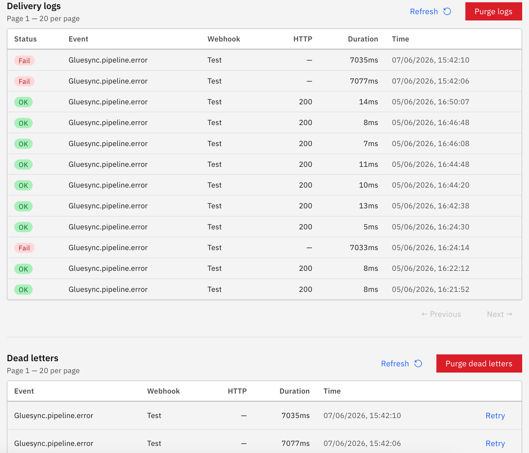Image resolution: width=529 pixels, height=453 pixels.
Task: Click the Delivery logs heading
Action: [34, 6]
